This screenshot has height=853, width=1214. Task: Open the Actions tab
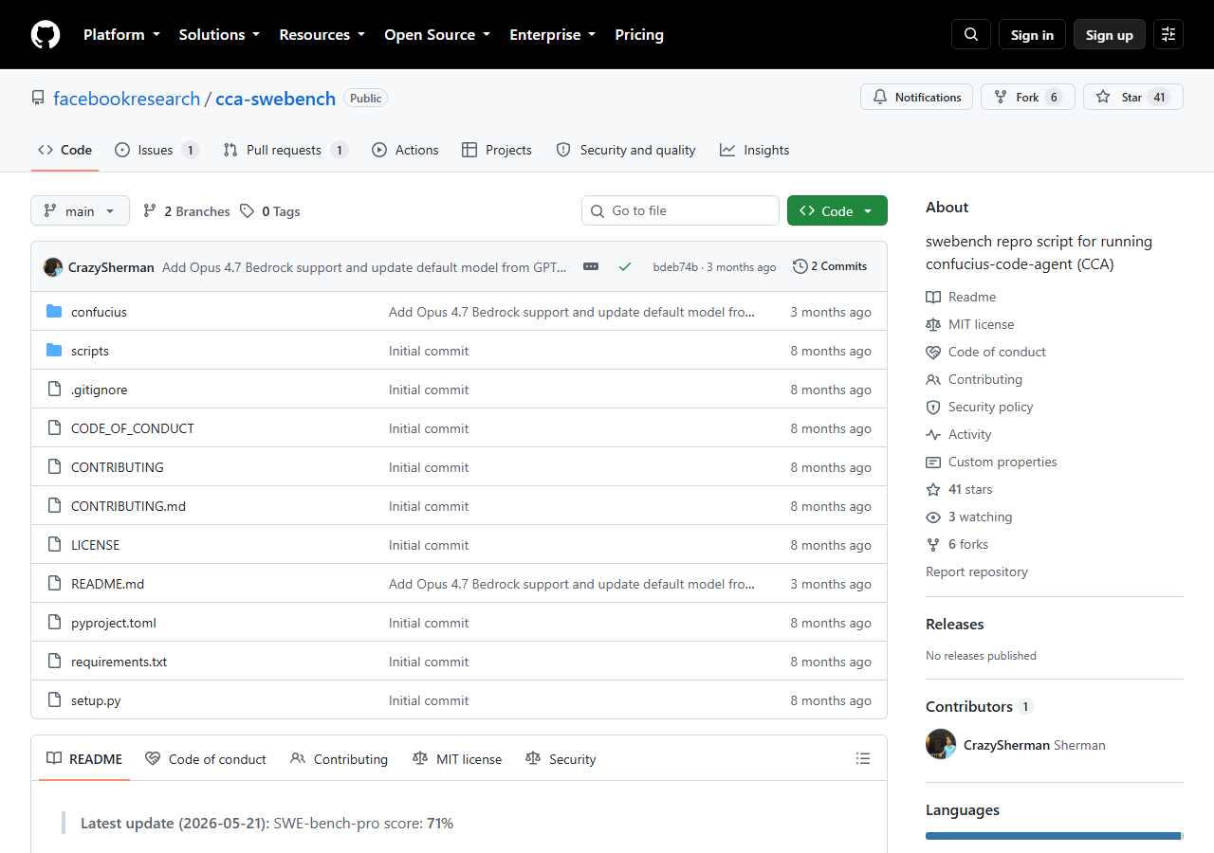pos(405,150)
